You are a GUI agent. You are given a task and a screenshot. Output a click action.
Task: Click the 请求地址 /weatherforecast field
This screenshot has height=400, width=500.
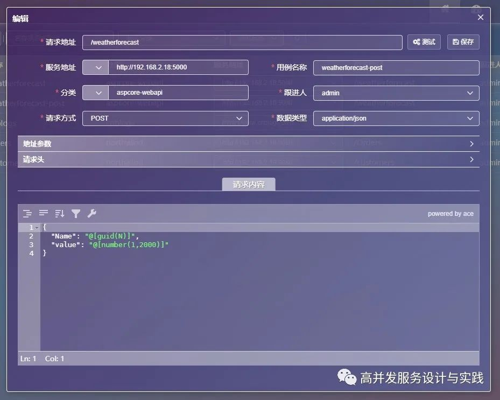pos(242,43)
